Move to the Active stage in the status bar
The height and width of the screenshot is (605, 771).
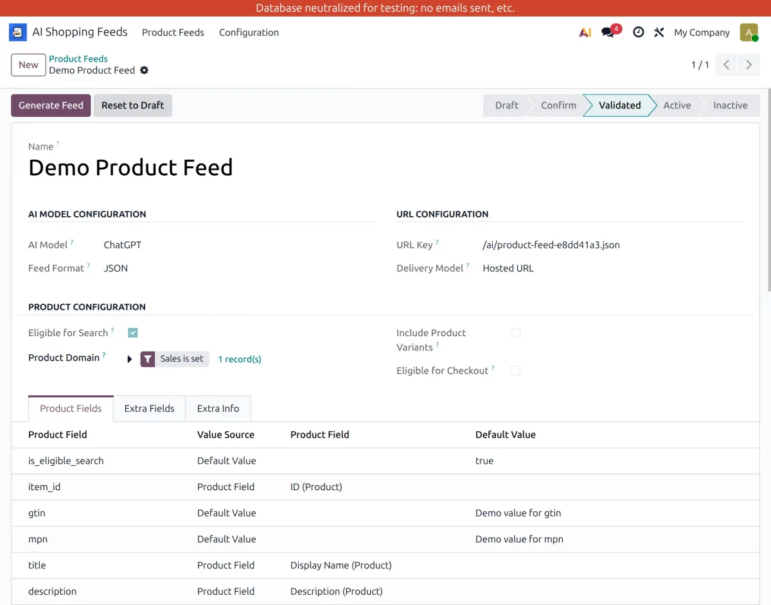point(677,105)
